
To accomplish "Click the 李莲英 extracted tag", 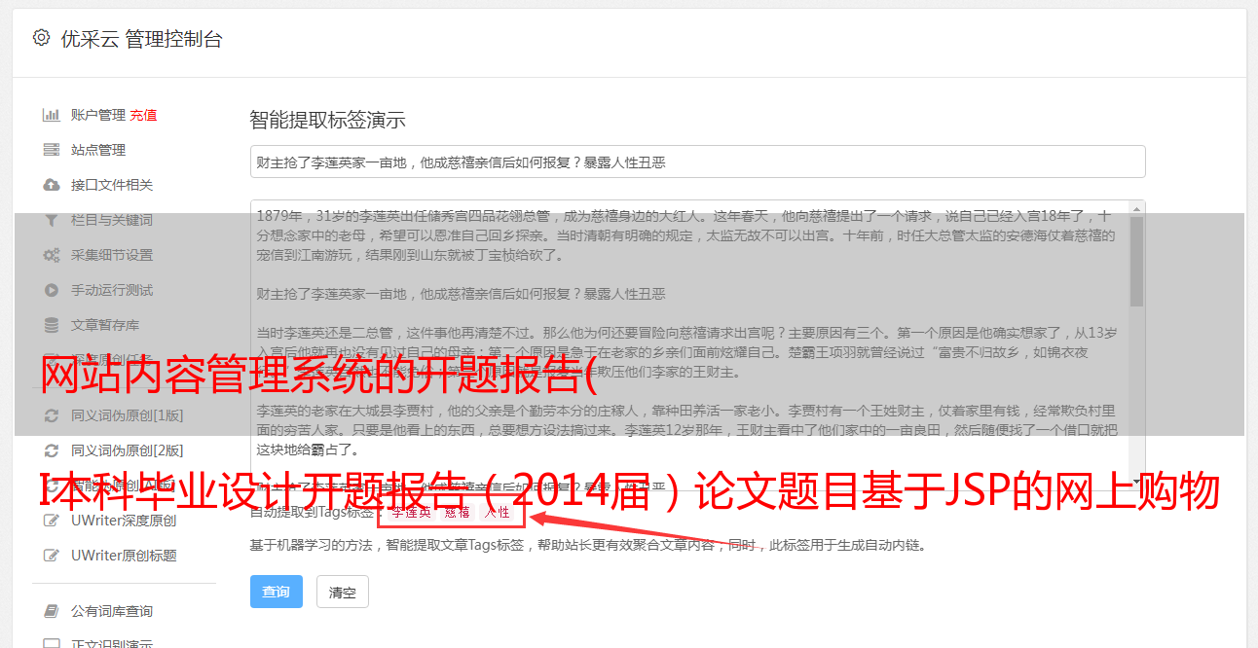I will click(x=410, y=512).
